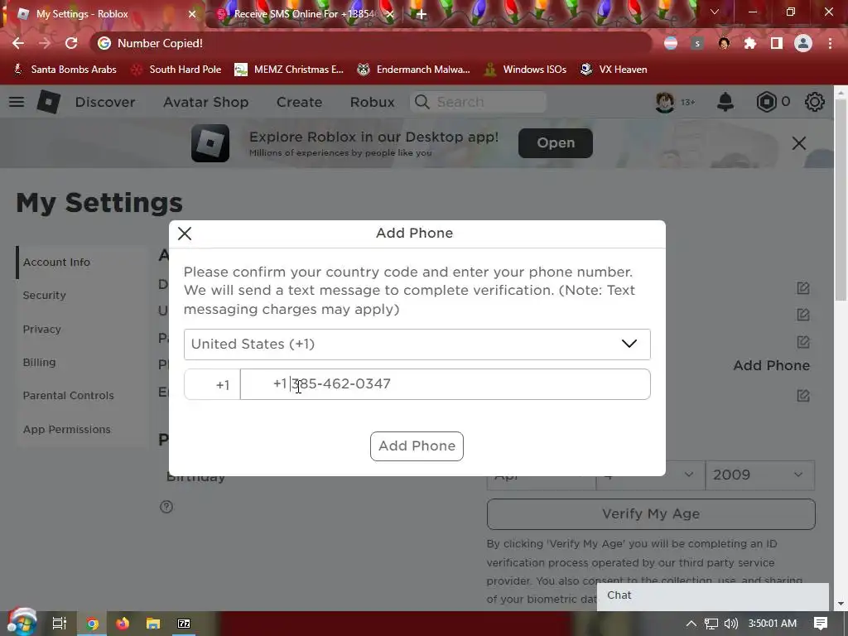
Task: Open the Robux balance icon
Action: 766,102
